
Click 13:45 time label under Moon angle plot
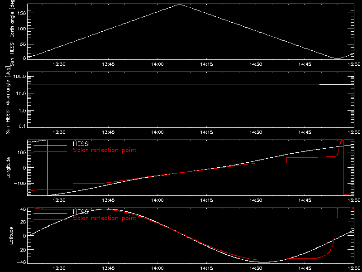[x=108, y=132]
